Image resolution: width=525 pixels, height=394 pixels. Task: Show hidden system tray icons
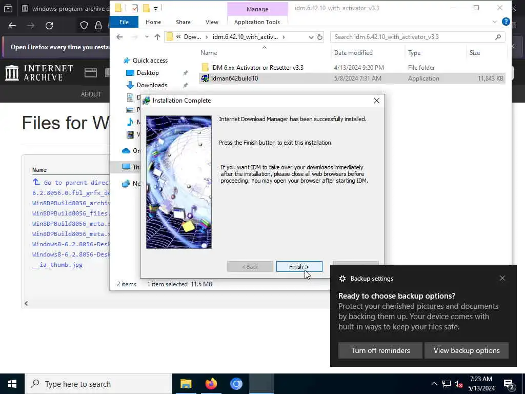pos(434,384)
